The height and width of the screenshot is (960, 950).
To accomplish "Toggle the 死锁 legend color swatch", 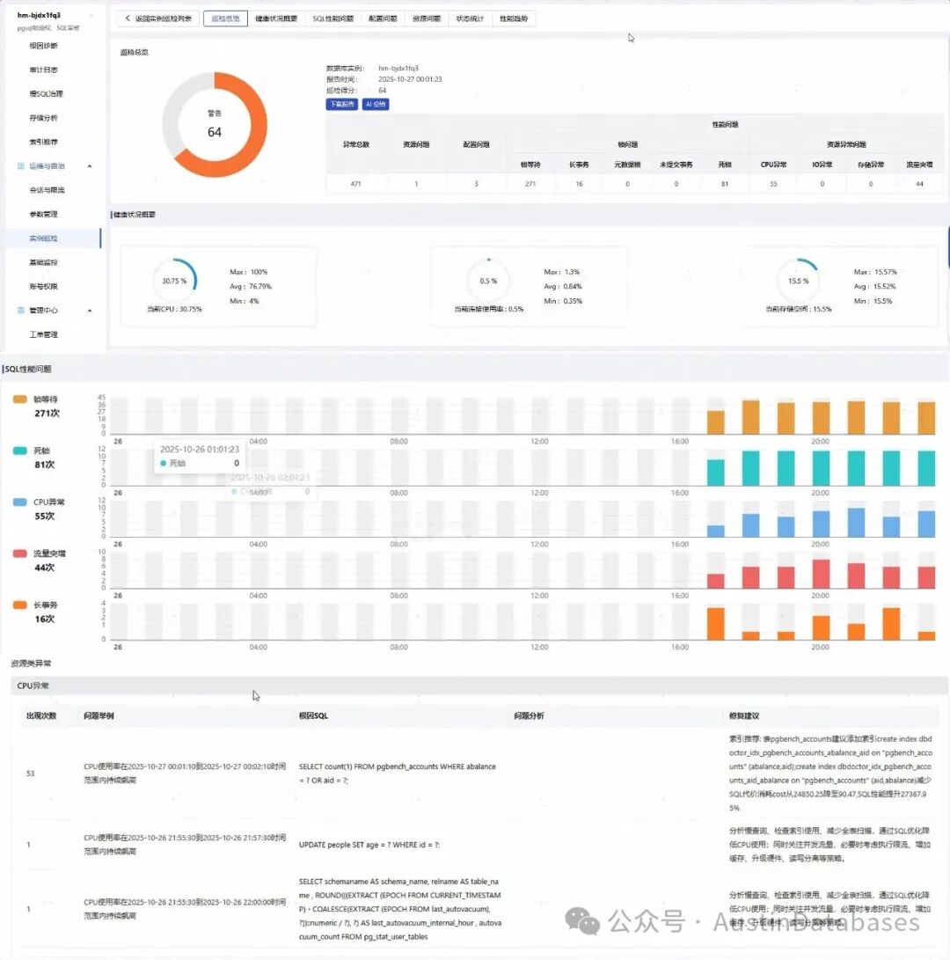I will [20, 451].
